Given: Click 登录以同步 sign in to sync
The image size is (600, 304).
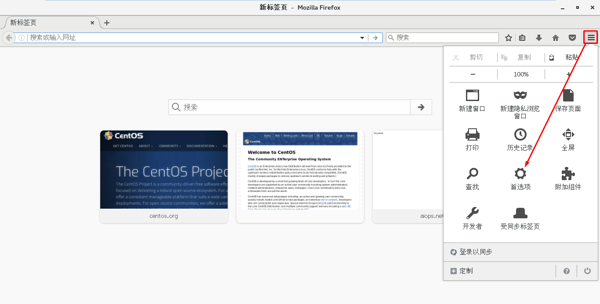Looking at the screenshot, I should [520, 252].
